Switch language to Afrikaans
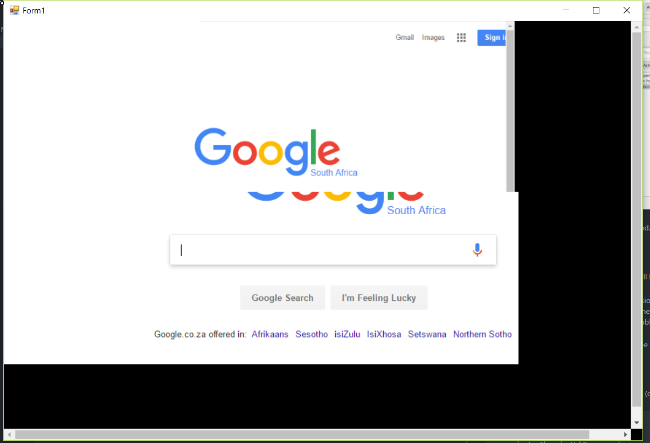This screenshot has height=443, width=650. [x=270, y=334]
